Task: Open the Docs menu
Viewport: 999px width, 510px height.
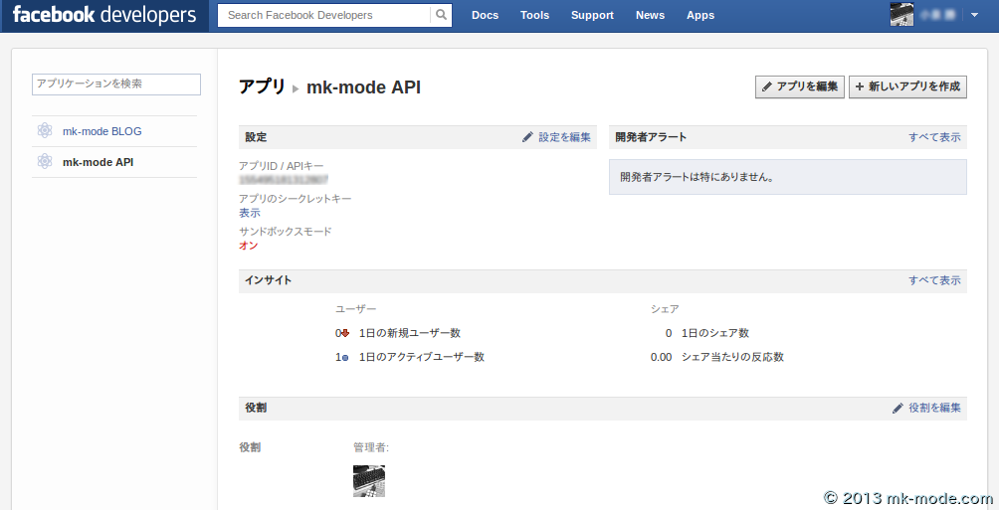Action: (x=485, y=15)
